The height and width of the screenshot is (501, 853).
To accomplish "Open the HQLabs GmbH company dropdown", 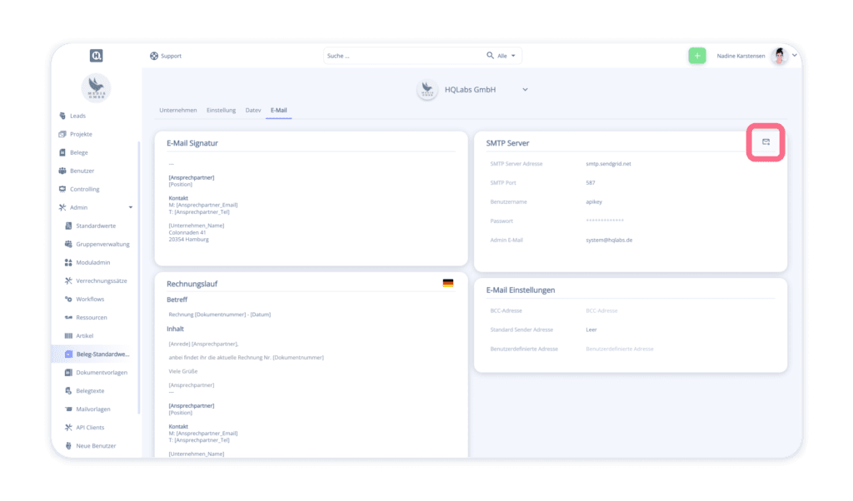I will coord(525,89).
